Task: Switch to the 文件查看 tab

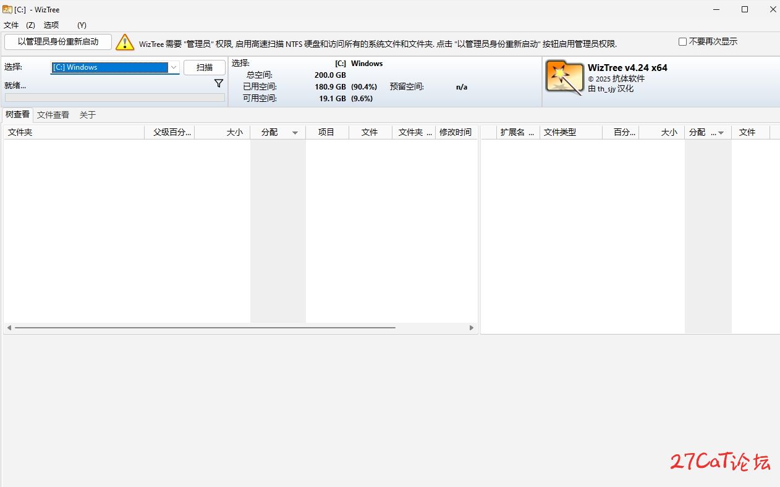Action: tap(53, 115)
